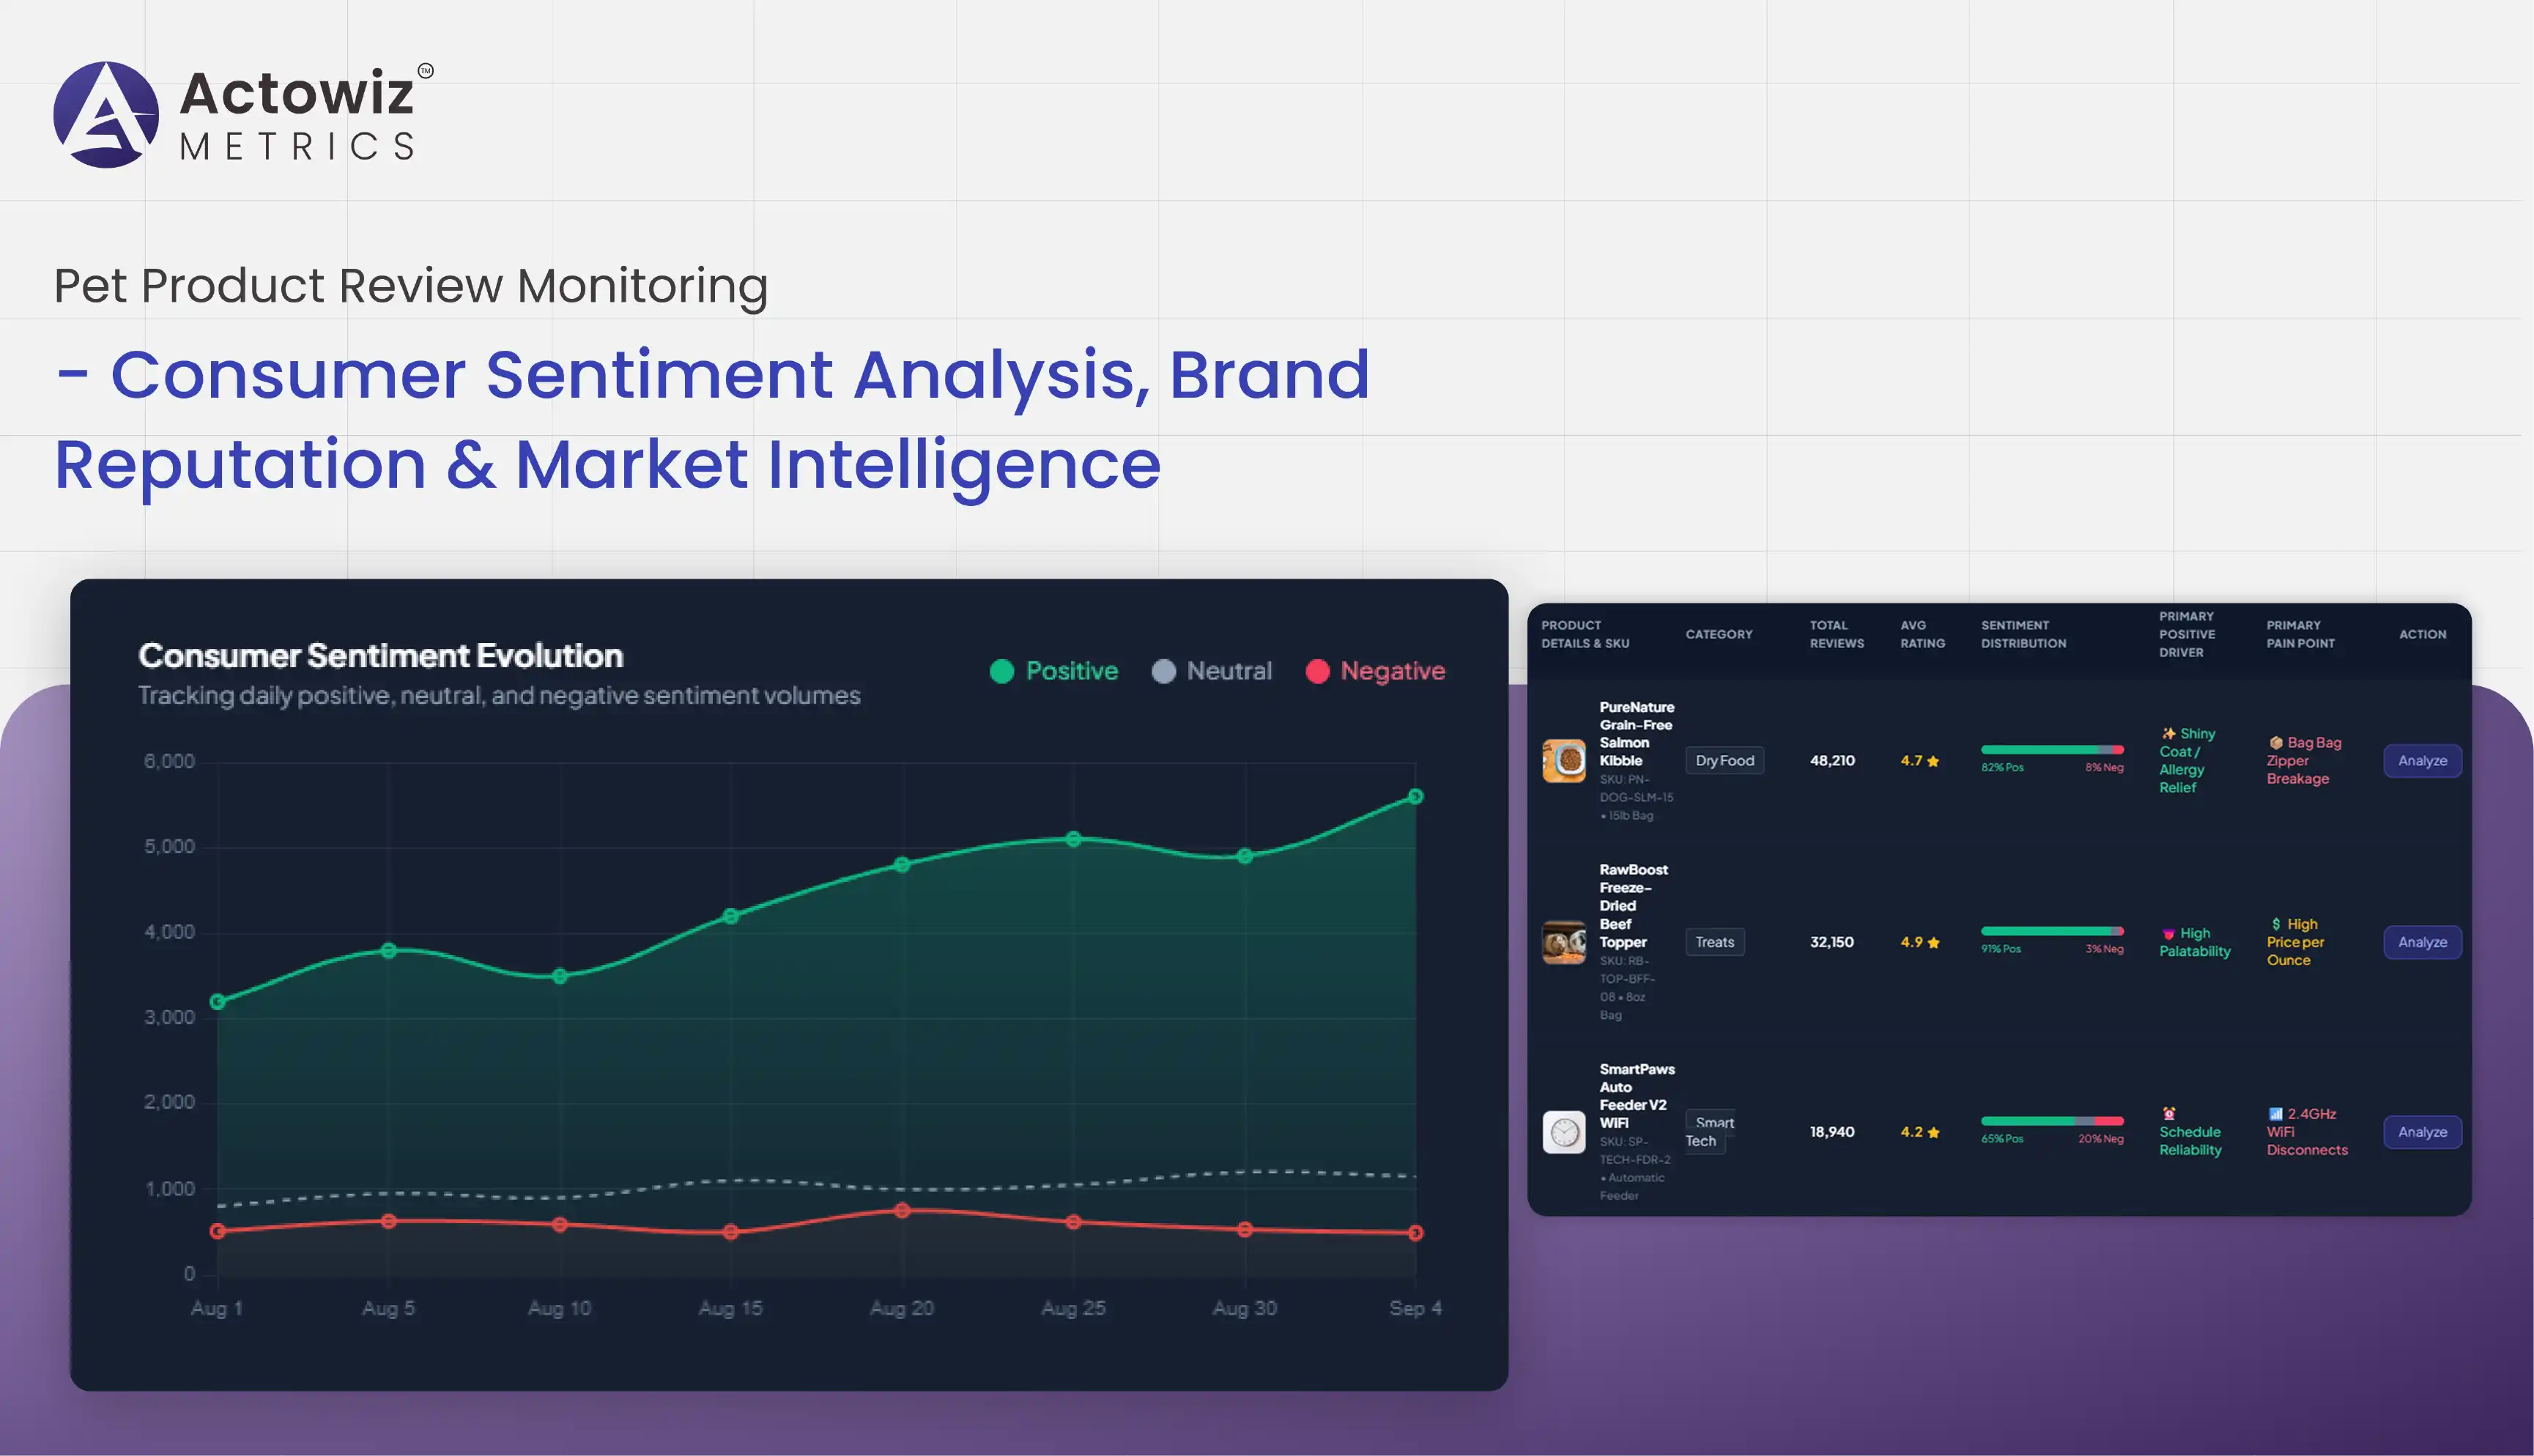The image size is (2534, 1456).
Task: Select the Aug 1 positive data point
Action: point(218,1002)
